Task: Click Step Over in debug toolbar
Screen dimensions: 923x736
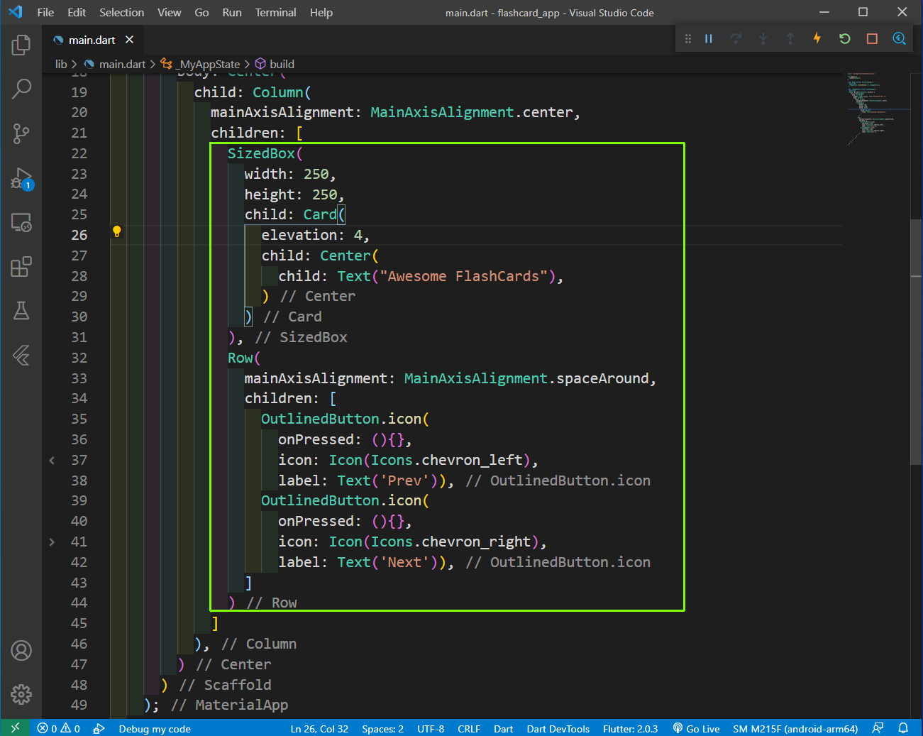Action: [x=736, y=39]
